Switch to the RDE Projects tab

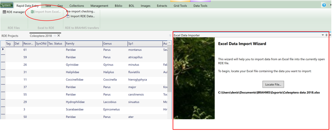(10, 36)
